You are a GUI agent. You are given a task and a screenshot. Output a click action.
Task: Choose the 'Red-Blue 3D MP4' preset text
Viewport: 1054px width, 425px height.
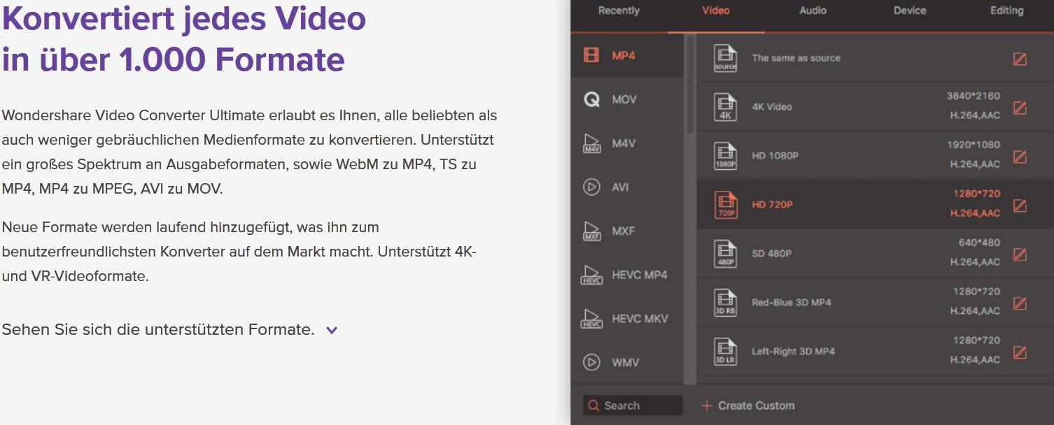point(792,303)
